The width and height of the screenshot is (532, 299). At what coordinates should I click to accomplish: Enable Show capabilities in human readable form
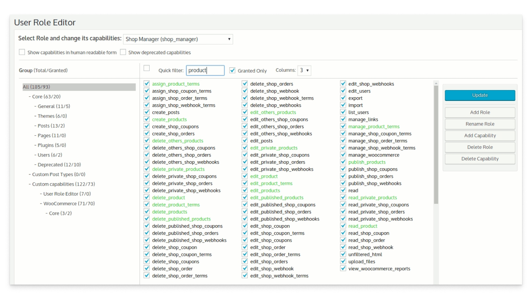[x=22, y=52]
